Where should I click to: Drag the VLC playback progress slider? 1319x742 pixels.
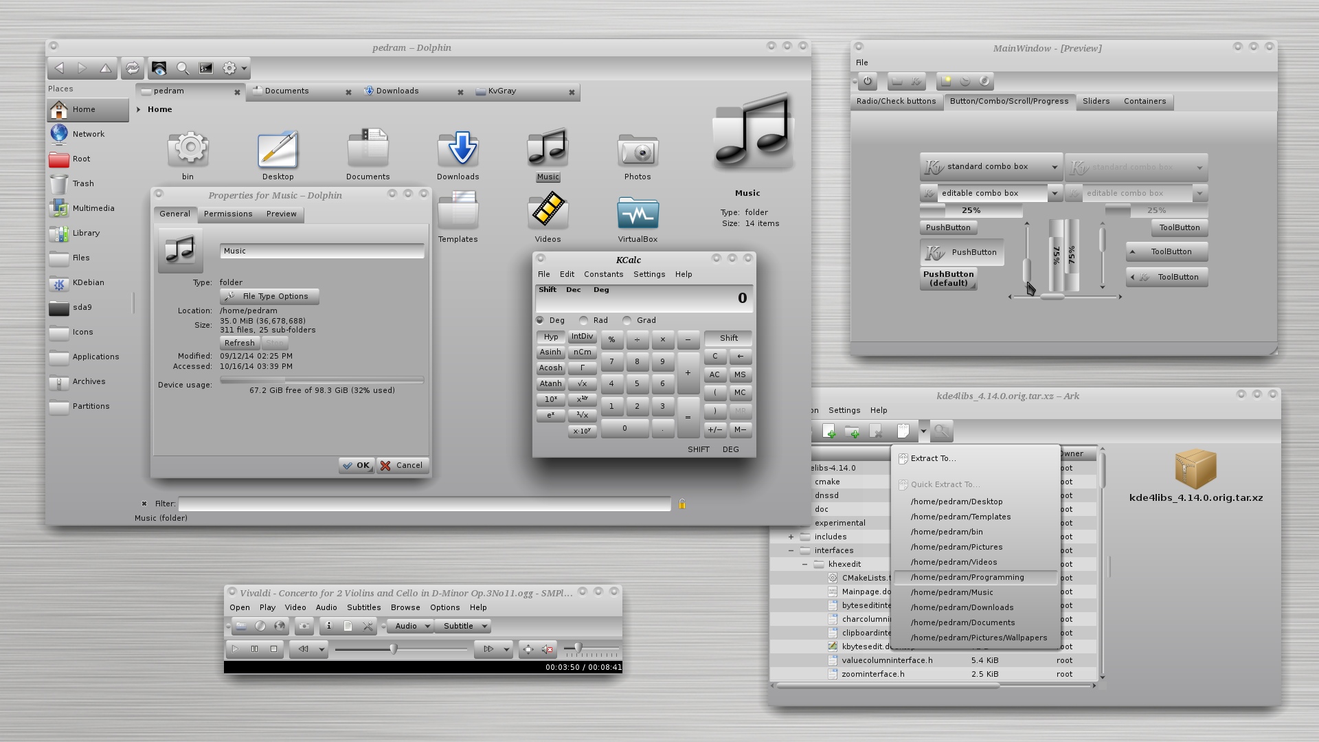(393, 648)
